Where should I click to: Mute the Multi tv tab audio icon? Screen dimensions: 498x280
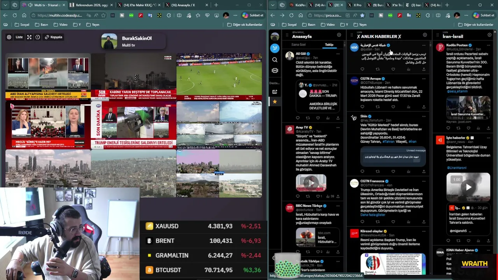pos(30,5)
